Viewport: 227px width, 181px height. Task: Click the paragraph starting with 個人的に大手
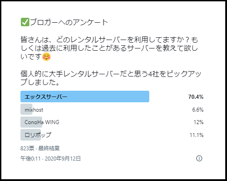[x=111, y=78]
